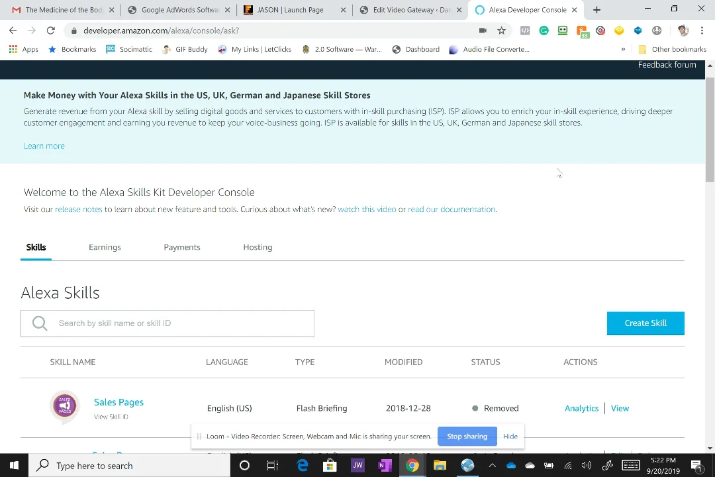Viewport: 715px width, 477px height.
Task: Open the Grammarly extension icon
Action: 544,30
